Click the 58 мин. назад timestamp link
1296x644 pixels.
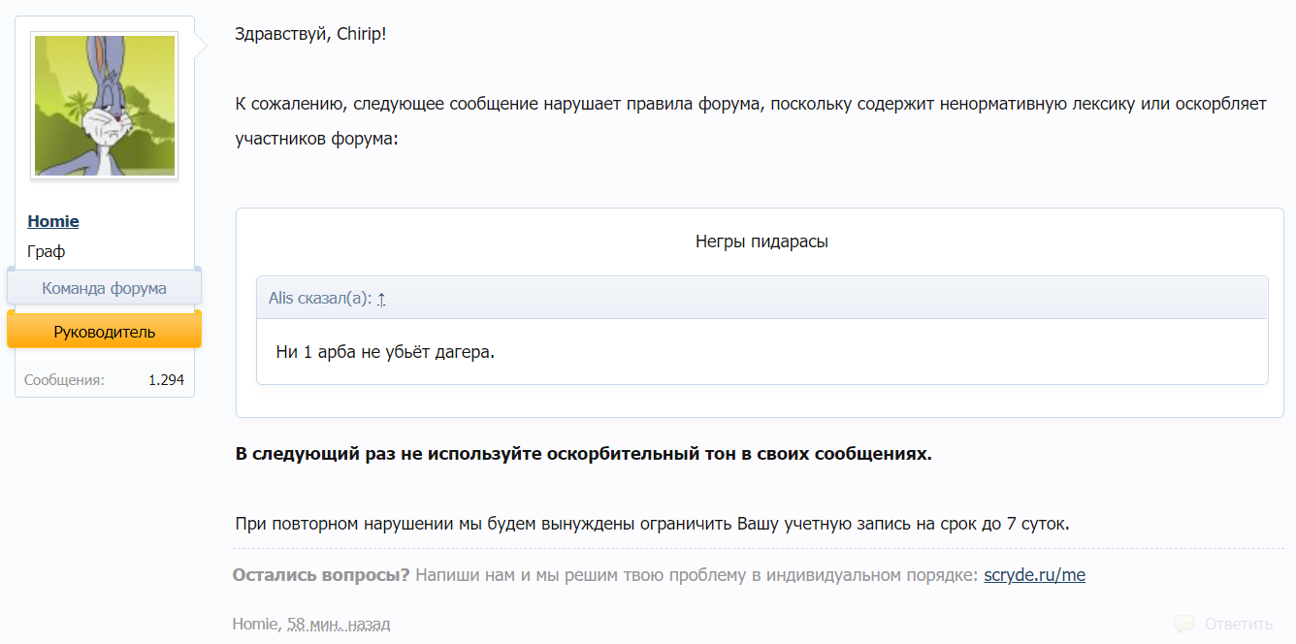[336, 624]
